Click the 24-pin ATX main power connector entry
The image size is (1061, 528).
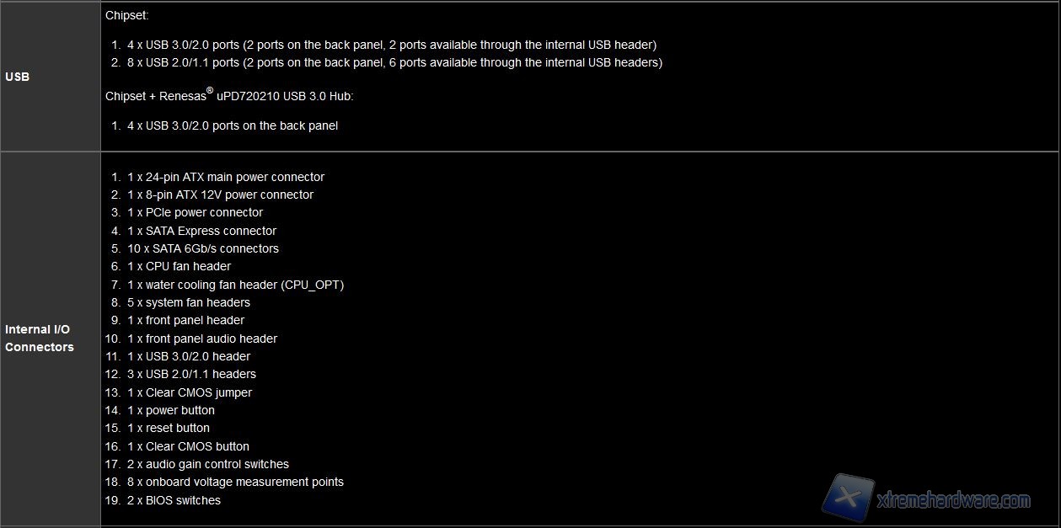(225, 177)
